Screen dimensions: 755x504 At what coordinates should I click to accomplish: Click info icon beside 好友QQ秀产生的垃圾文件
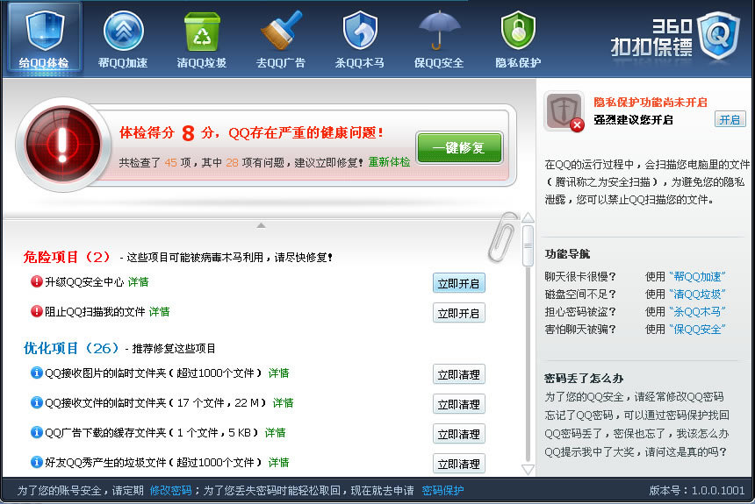(37, 462)
